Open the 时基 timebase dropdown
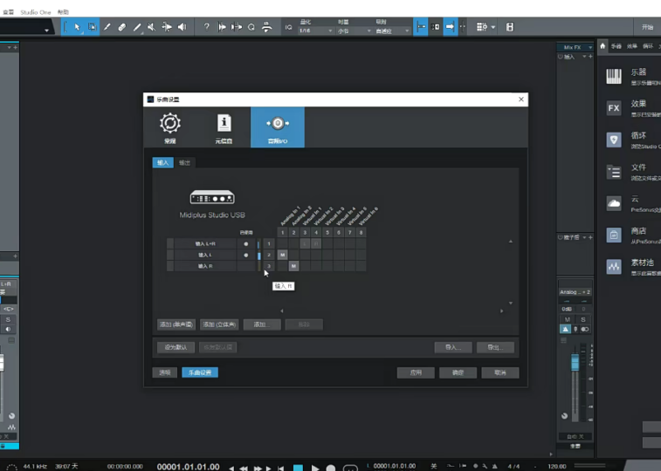661x471 pixels. 348,31
